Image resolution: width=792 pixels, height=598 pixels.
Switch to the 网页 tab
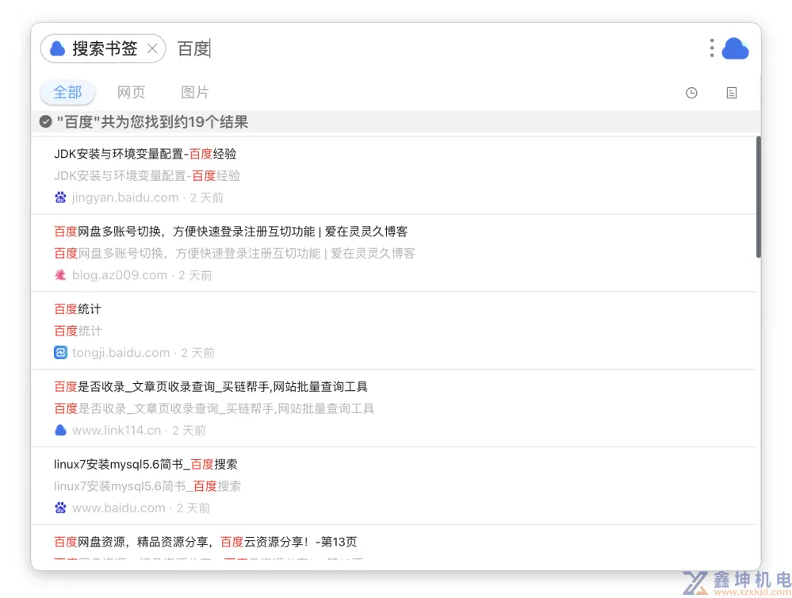132,92
